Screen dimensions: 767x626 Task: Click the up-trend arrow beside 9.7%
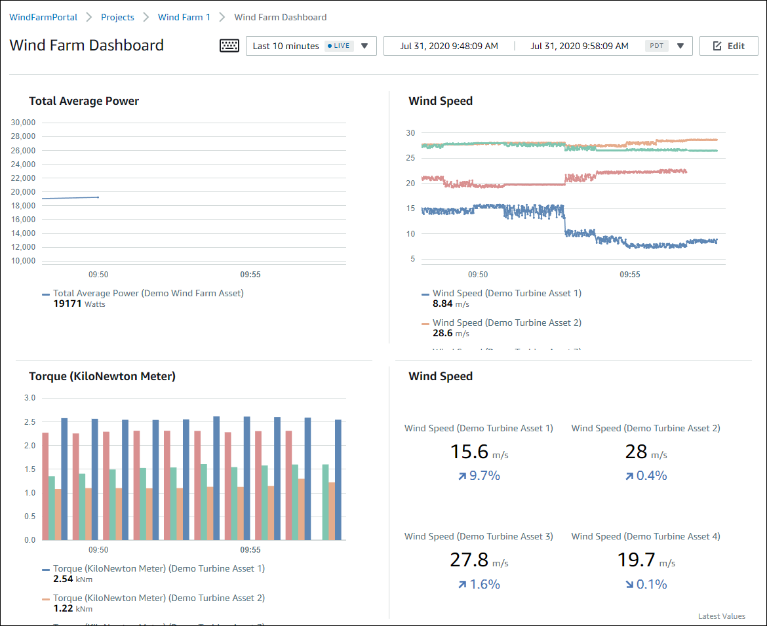click(462, 475)
